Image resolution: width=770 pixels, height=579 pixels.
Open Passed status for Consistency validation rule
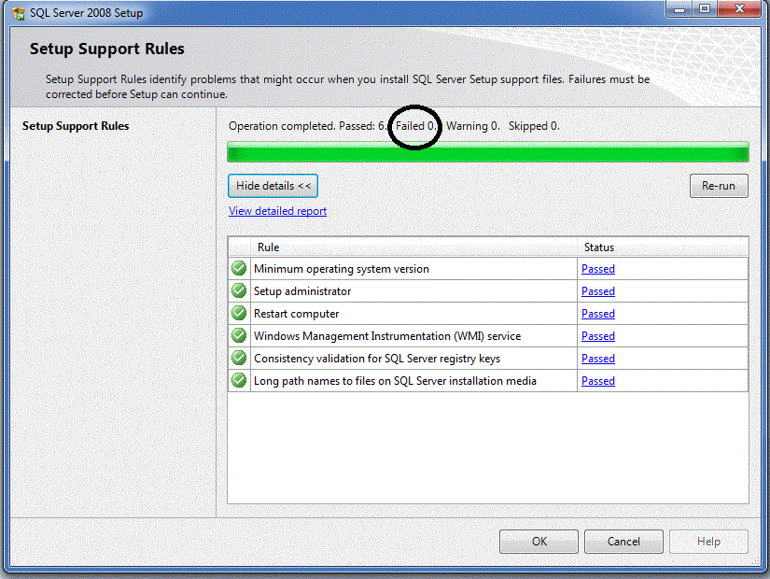(x=598, y=359)
